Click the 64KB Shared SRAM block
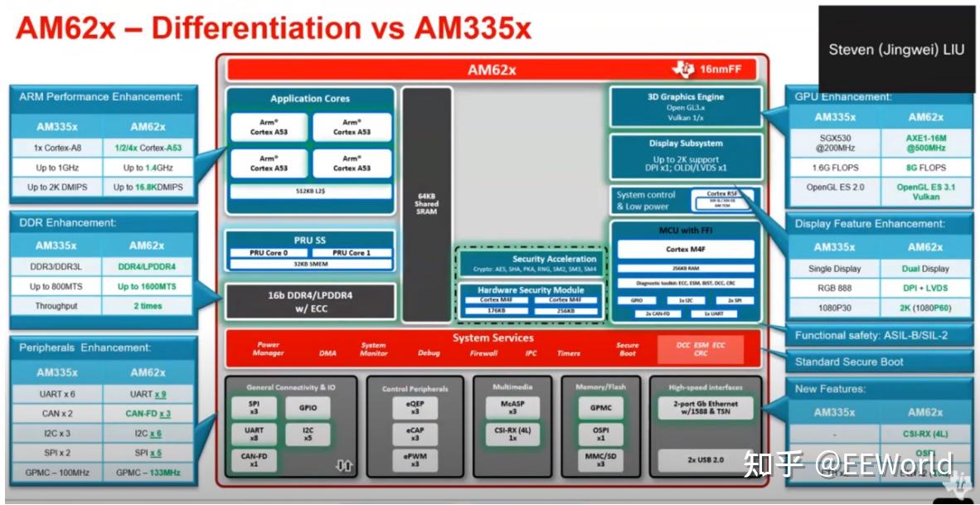Viewport: 980px width, 505px height. 427,204
